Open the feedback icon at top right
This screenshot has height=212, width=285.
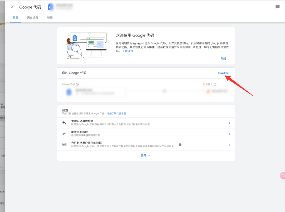(x=277, y=7)
